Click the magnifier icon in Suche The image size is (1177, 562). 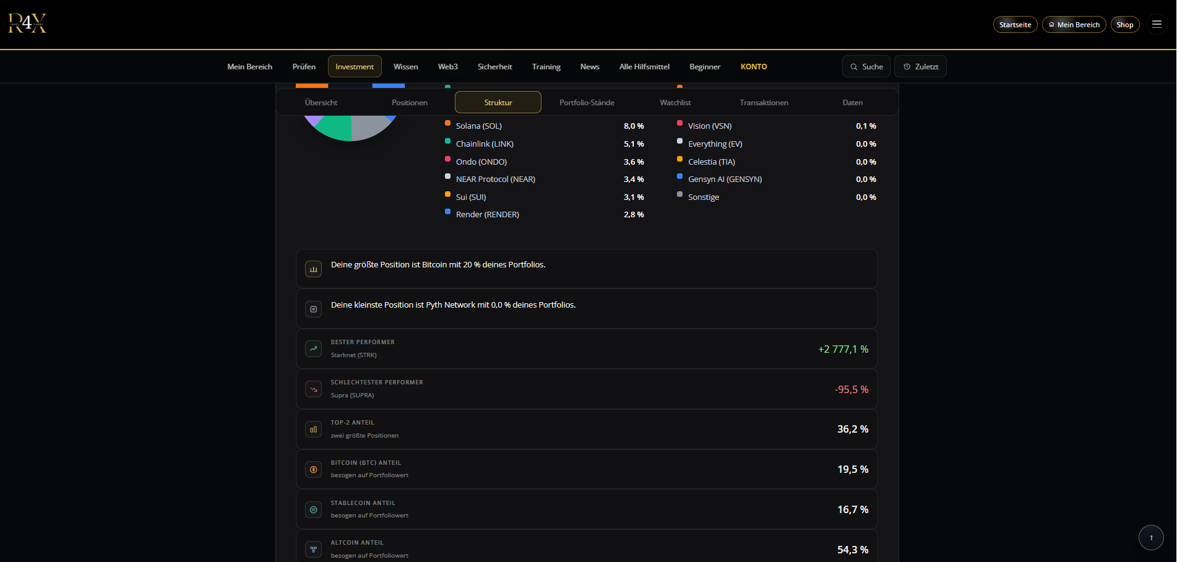[x=854, y=67]
